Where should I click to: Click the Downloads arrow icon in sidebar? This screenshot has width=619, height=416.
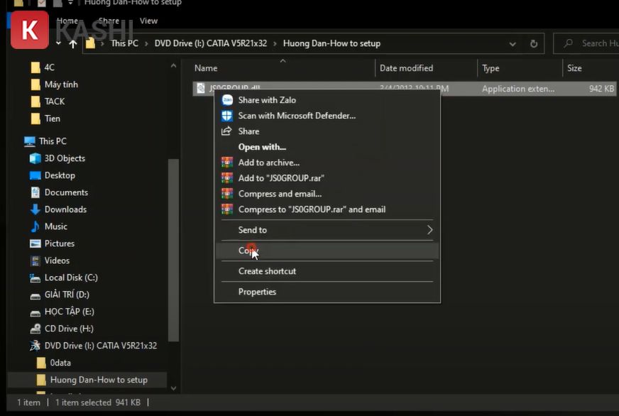(x=35, y=209)
